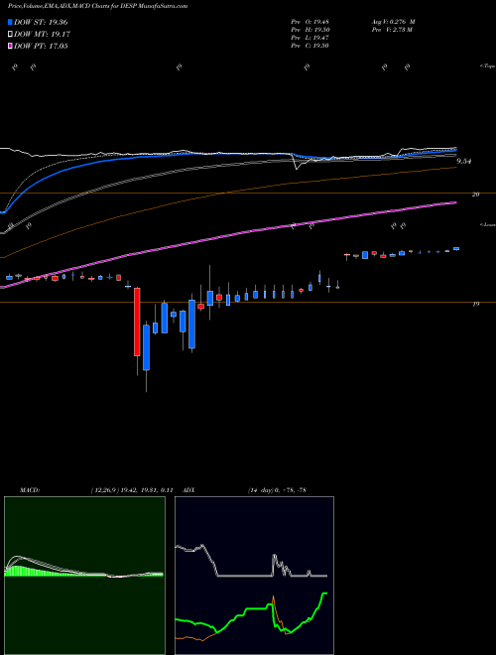The width and height of the screenshot is (496, 655).
Task: Click the white DOW MT legend swatch
Action: 10,35
